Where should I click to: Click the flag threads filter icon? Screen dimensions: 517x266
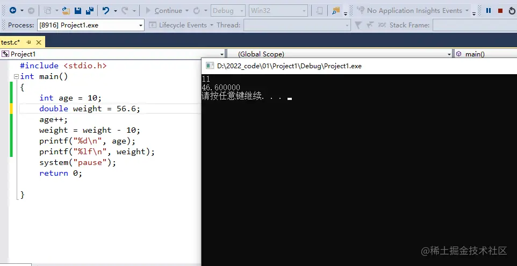(370, 25)
